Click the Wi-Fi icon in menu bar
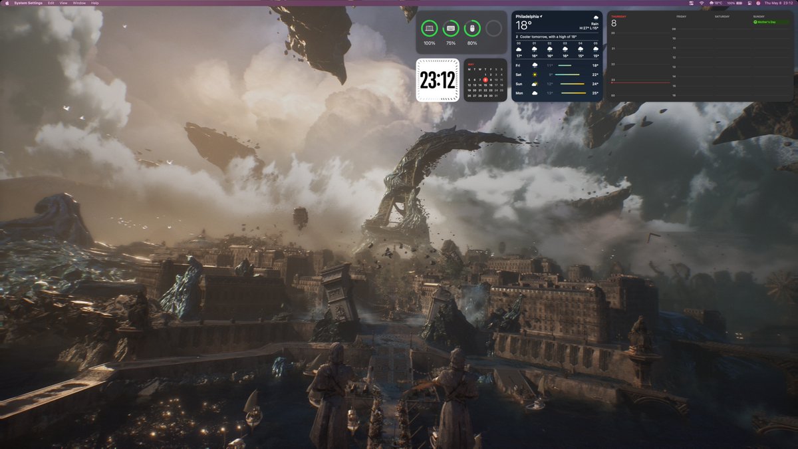 tap(701, 3)
